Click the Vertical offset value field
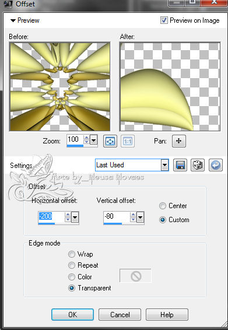Viewport: 228px width, 330px height. [x=117, y=216]
